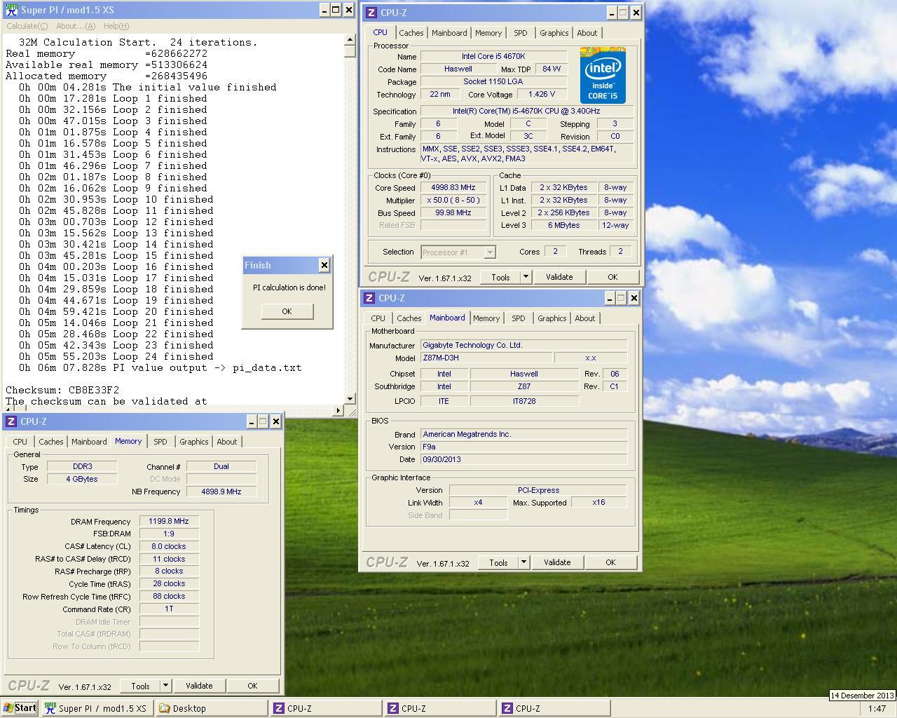This screenshot has height=718, width=897.
Task: Switch to SPD tab in processor window
Action: pyautogui.click(x=521, y=33)
